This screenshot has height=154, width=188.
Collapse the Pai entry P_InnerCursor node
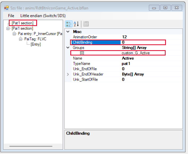[x=14, y=34]
